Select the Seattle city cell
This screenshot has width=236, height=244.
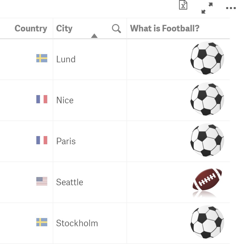[x=90, y=182]
